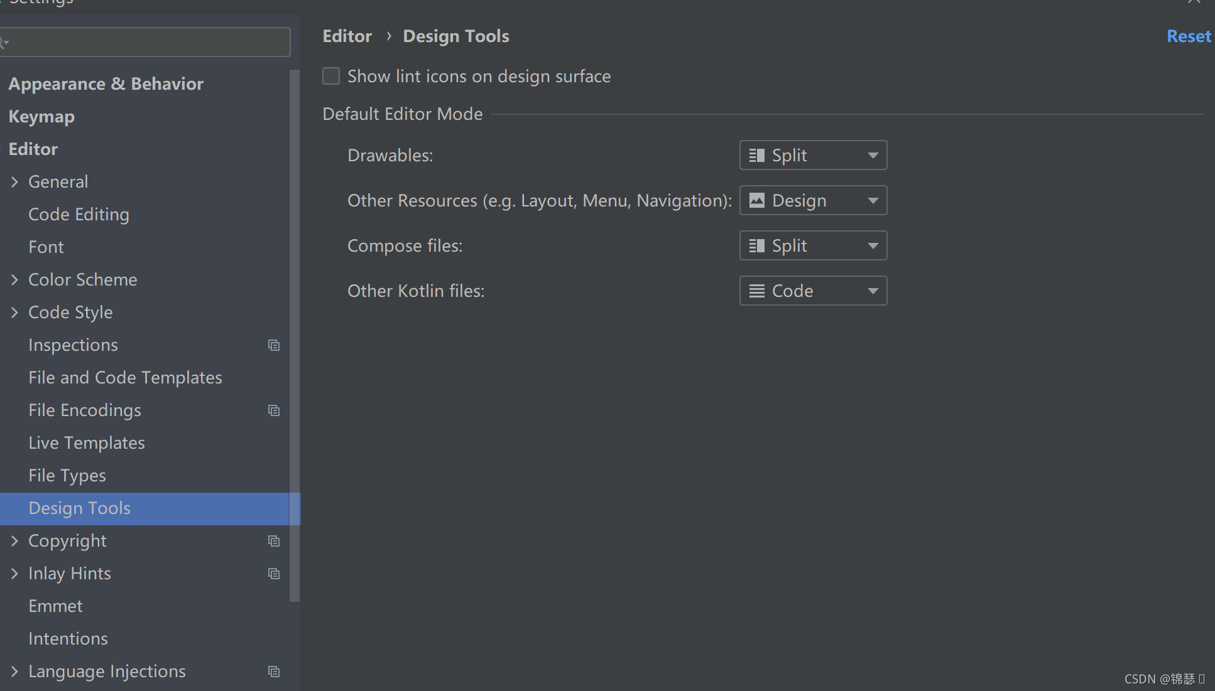The image size is (1215, 691).
Task: Open the Other Kotlin files editor mode dropdown
Action: tap(814, 290)
